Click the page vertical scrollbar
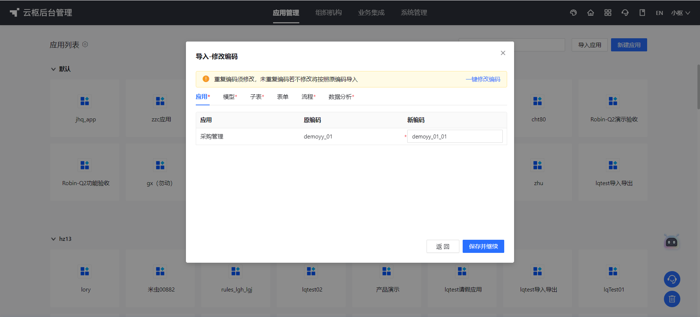 pos(698,87)
